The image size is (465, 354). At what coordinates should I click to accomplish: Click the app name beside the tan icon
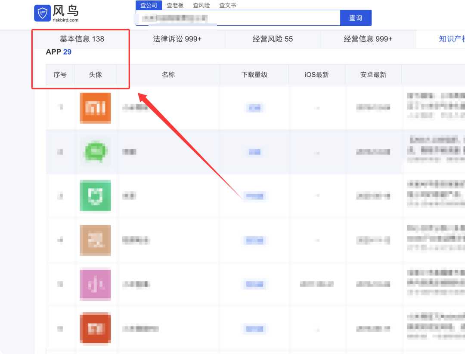pyautogui.click(x=136, y=240)
